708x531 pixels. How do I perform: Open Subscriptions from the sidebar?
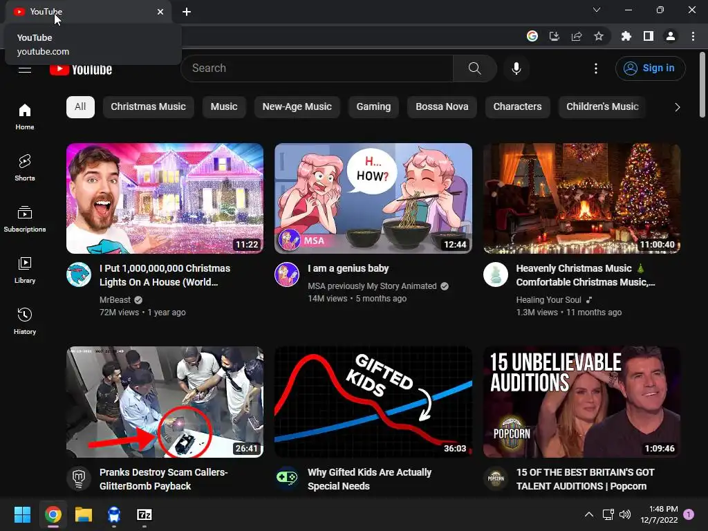pyautogui.click(x=25, y=218)
